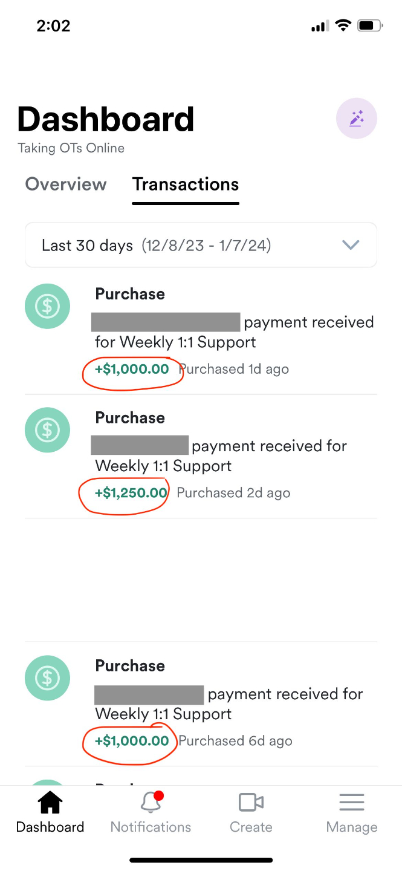The width and height of the screenshot is (402, 871).
Task: Tap the battery indicator in status bar
Action: point(370,26)
